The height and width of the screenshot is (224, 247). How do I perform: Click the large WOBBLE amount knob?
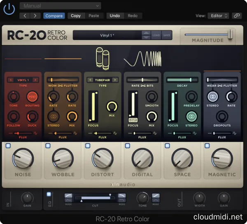coord(63,159)
